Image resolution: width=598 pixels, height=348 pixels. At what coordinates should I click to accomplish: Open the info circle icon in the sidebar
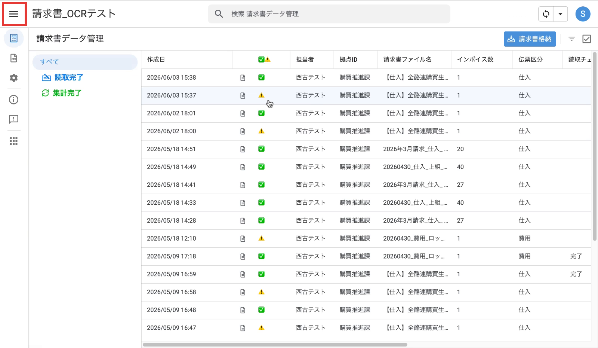[x=14, y=100]
